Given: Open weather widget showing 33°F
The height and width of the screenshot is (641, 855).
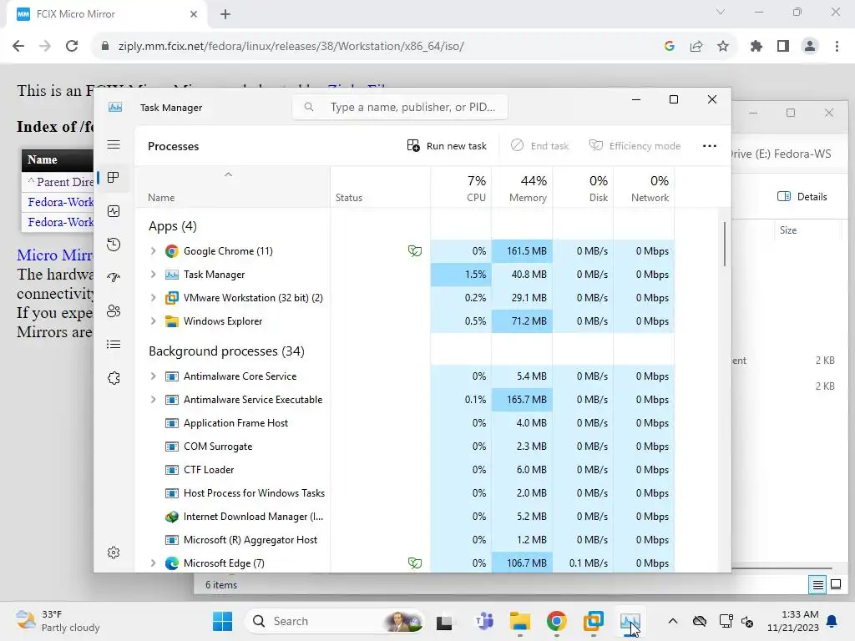Looking at the screenshot, I should click(x=58, y=621).
